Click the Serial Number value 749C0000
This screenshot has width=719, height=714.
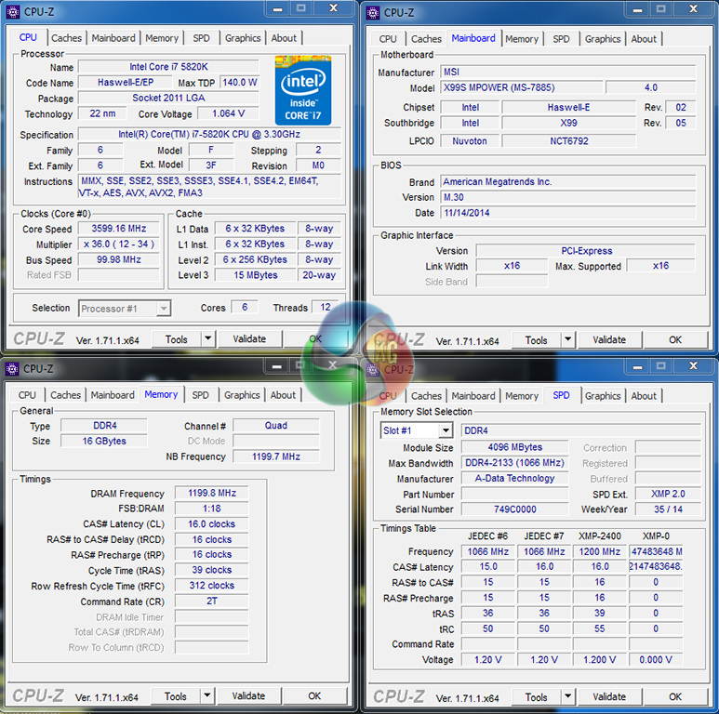pyautogui.click(x=515, y=509)
